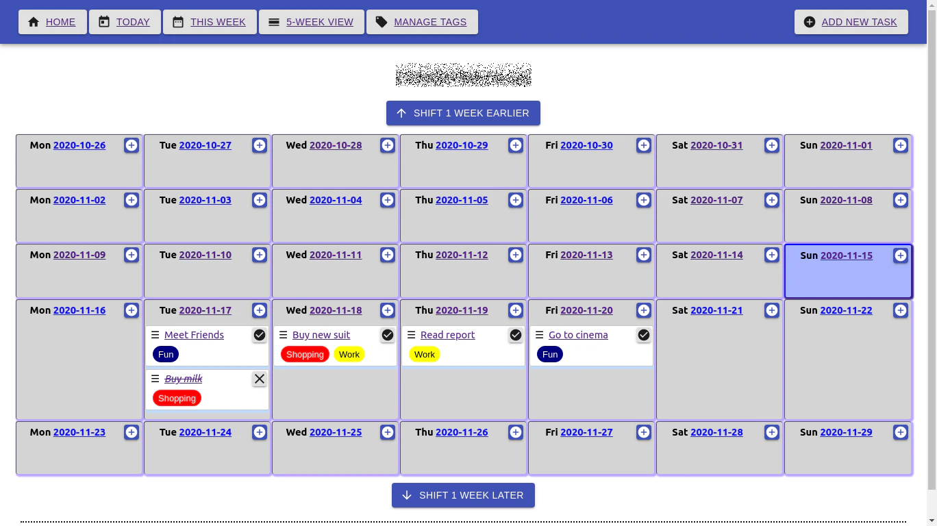Screen dimensions: 937x526
Task: Click Shift 1 Week Earlier button
Action: click(463, 113)
